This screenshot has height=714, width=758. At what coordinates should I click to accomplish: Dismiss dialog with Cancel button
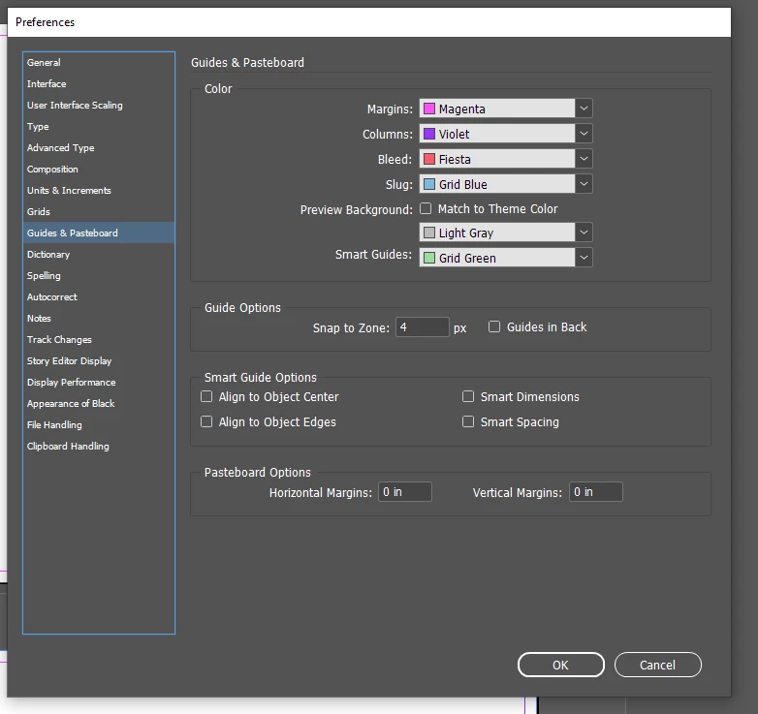click(657, 665)
